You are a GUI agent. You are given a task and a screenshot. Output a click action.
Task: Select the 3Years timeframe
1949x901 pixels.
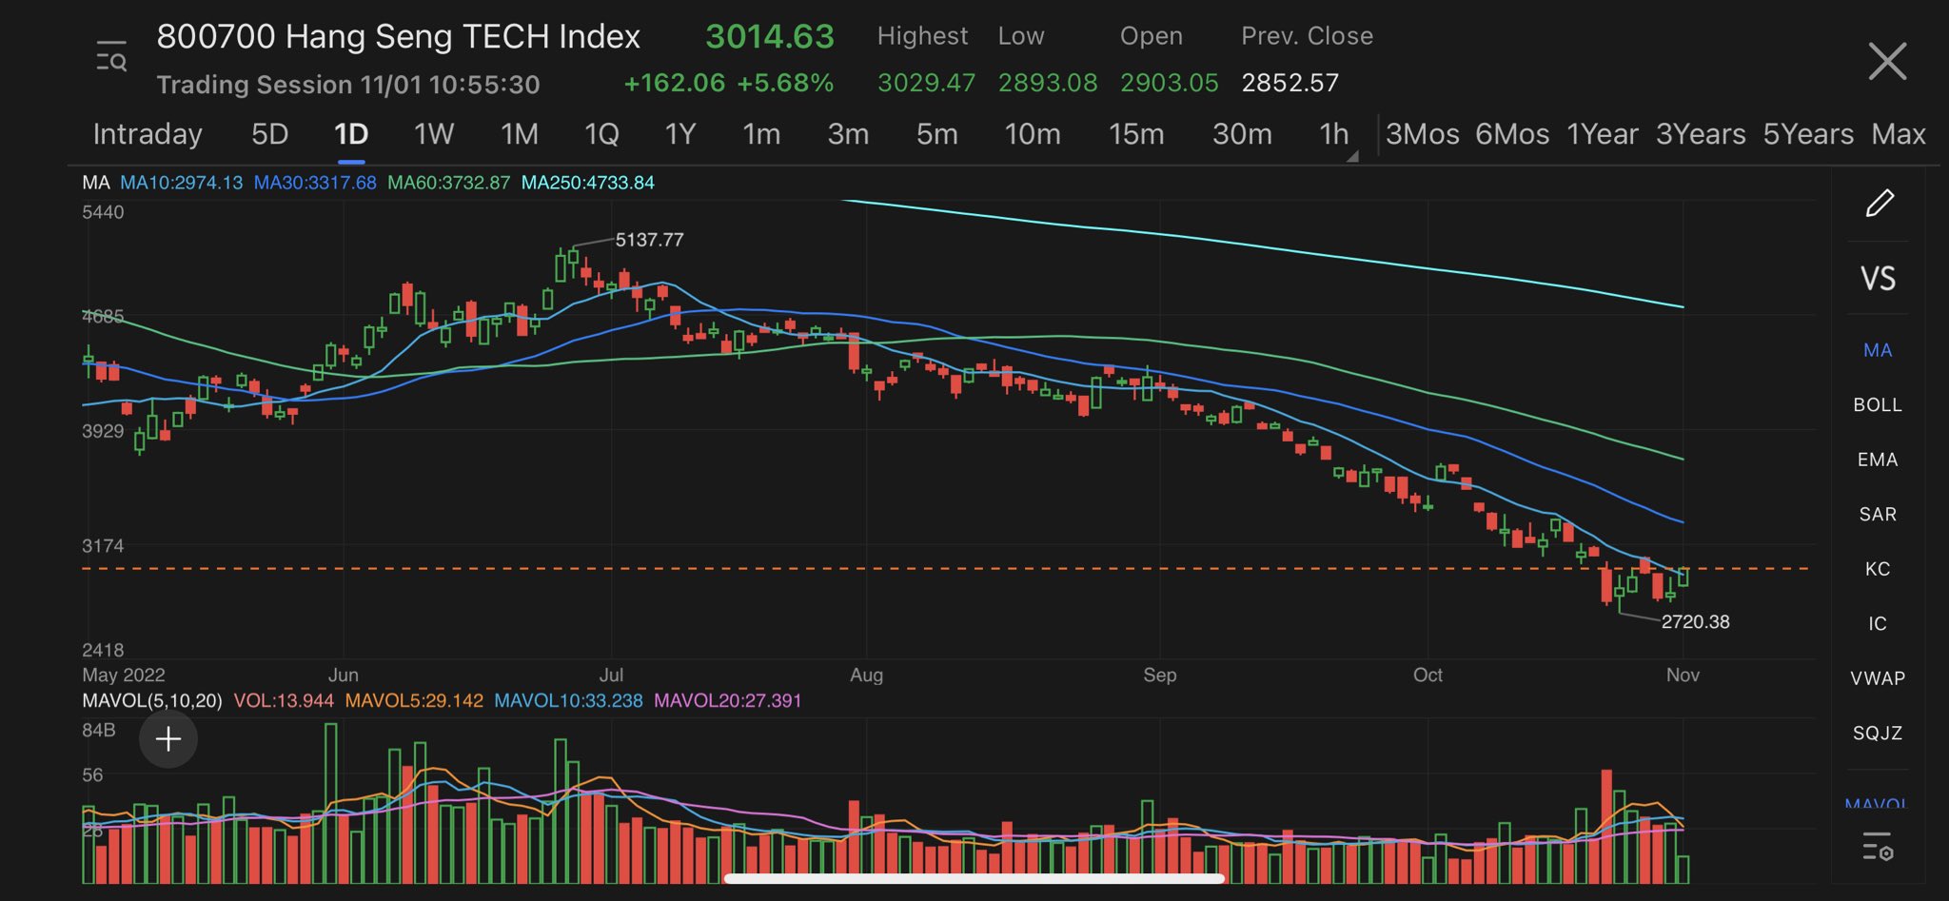tap(1701, 134)
